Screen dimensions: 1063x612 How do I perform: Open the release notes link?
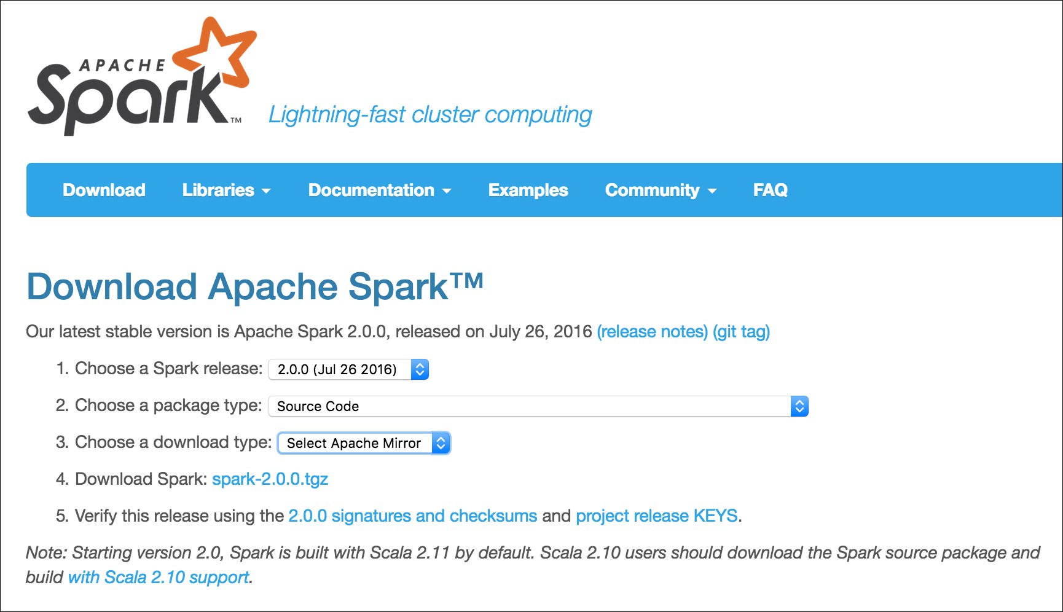tap(652, 332)
